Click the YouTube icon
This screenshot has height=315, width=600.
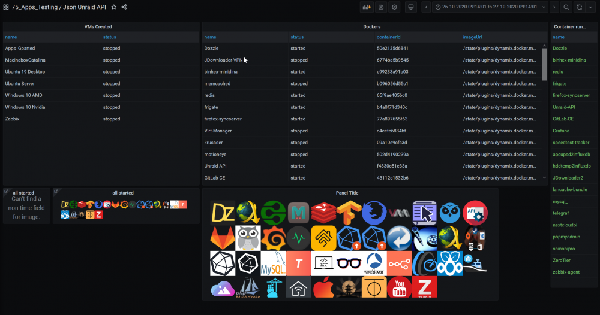(x=399, y=287)
